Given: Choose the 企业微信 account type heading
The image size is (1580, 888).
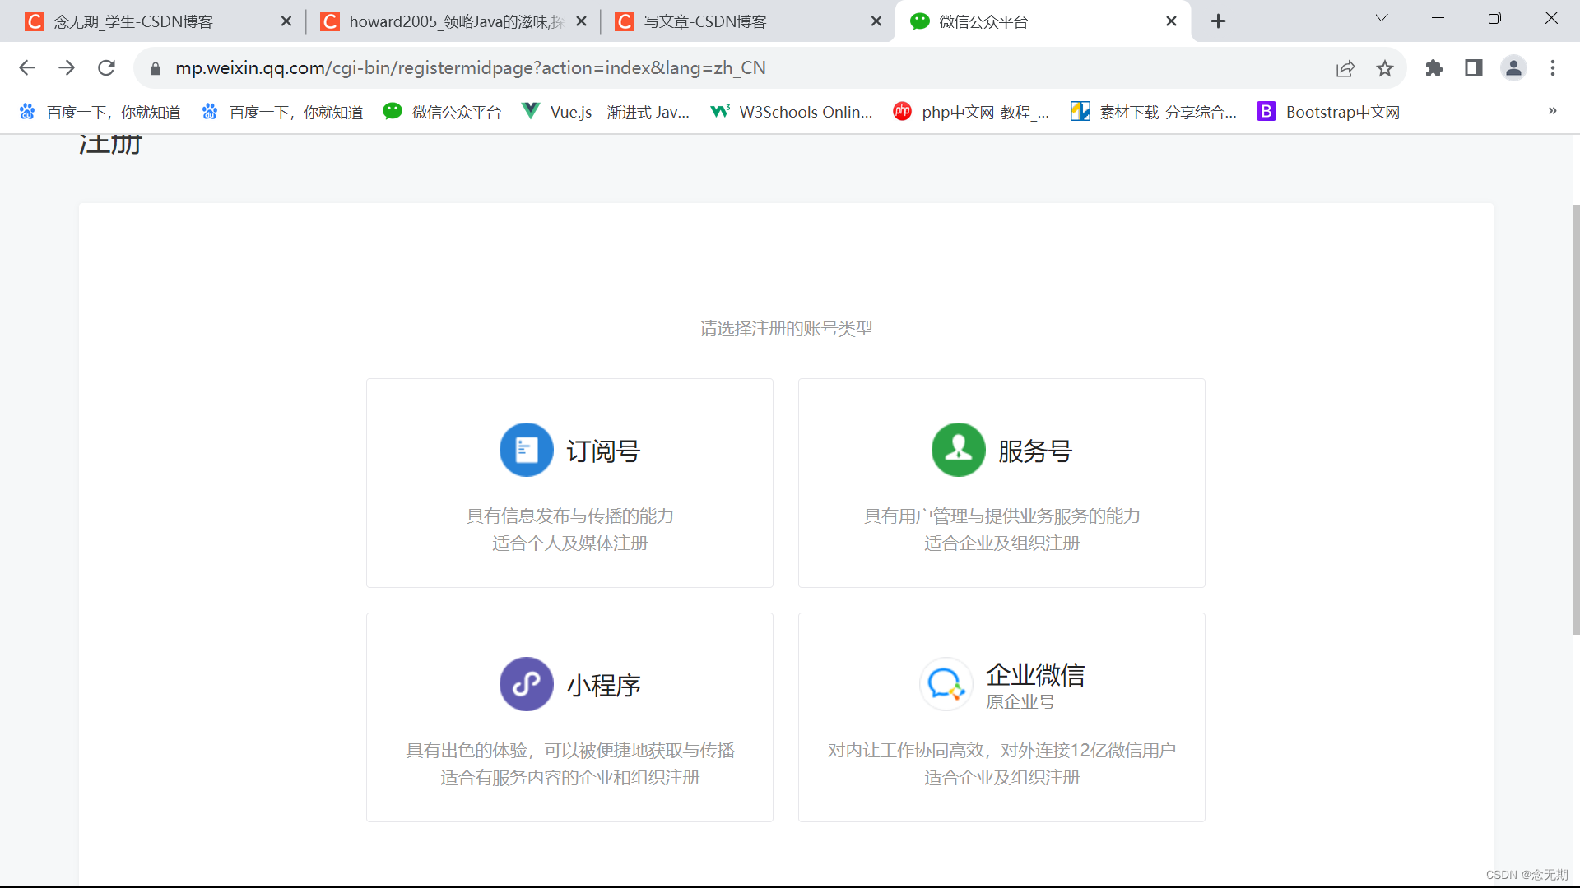Looking at the screenshot, I should [x=1035, y=674].
